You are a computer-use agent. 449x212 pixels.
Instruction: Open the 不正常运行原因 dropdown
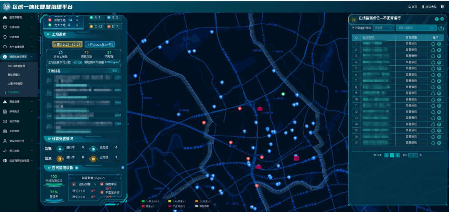coord(383,28)
